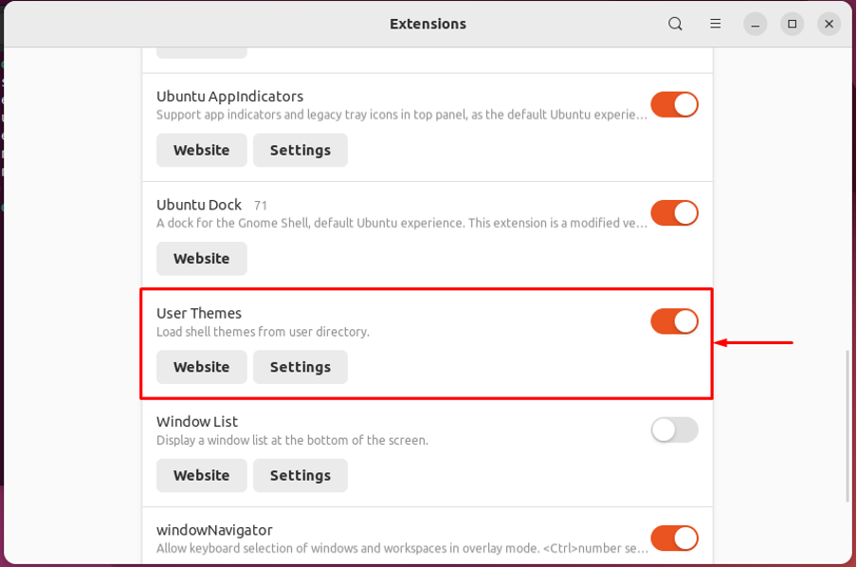Click the vertical scrollbar of extensions list
This screenshot has width=857, height=567.
[x=849, y=426]
